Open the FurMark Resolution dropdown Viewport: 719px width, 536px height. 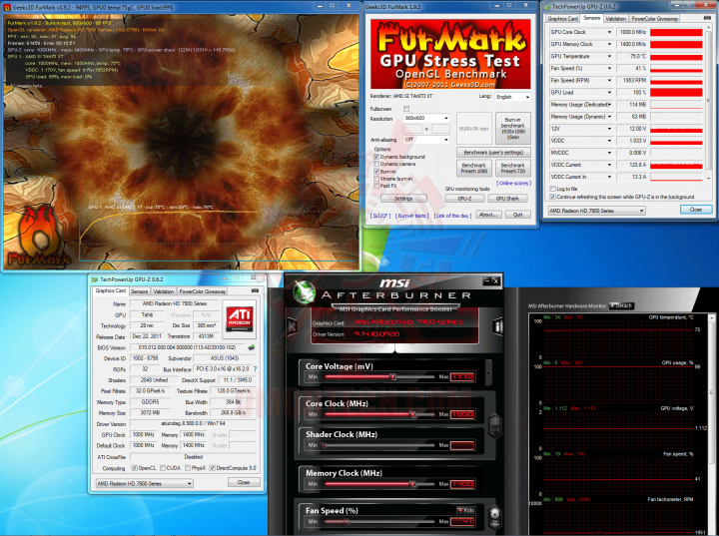point(426,119)
